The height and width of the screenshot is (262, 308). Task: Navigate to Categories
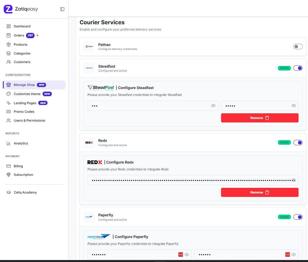(x=22, y=53)
